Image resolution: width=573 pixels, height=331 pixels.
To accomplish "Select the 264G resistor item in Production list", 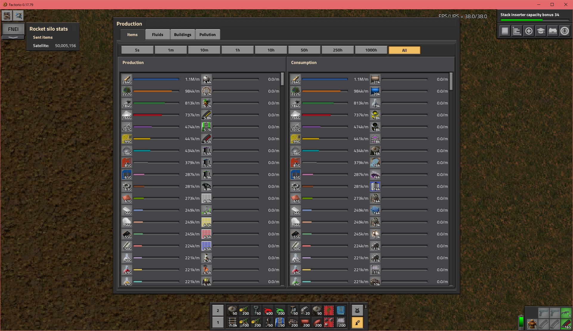I will click(x=127, y=79).
